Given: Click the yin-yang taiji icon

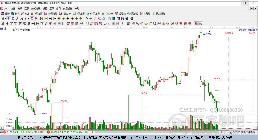Looking at the screenshot, I should (x=196, y=24).
